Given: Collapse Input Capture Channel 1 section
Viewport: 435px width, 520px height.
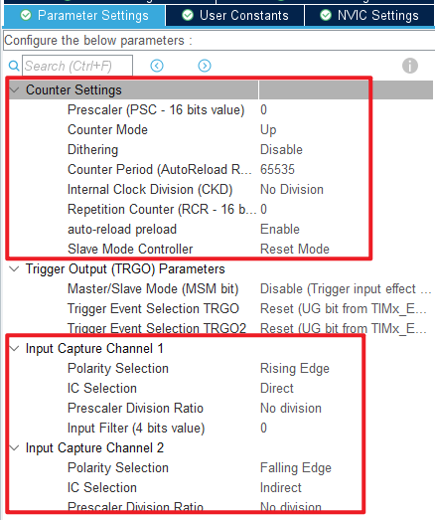Looking at the screenshot, I should click(x=14, y=348).
